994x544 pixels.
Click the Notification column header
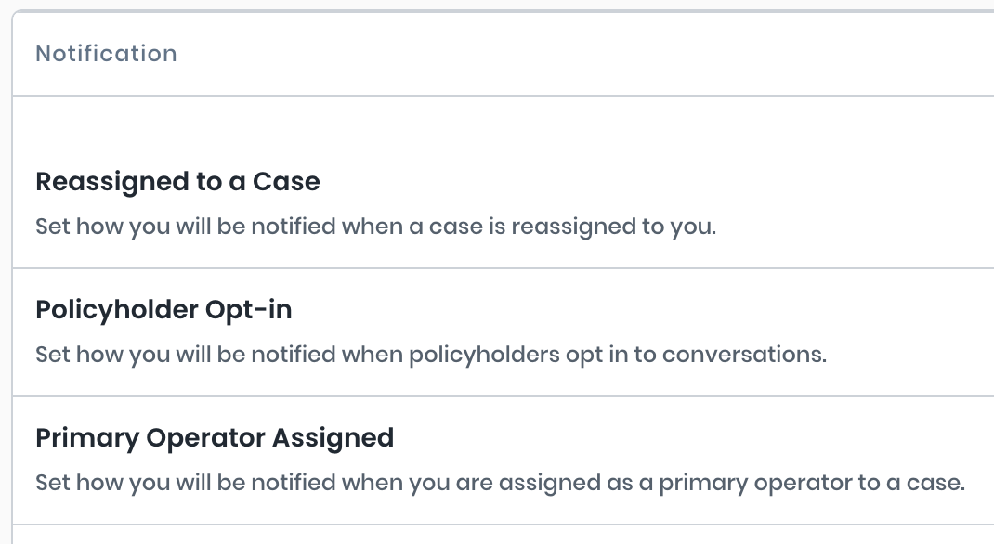coord(106,54)
